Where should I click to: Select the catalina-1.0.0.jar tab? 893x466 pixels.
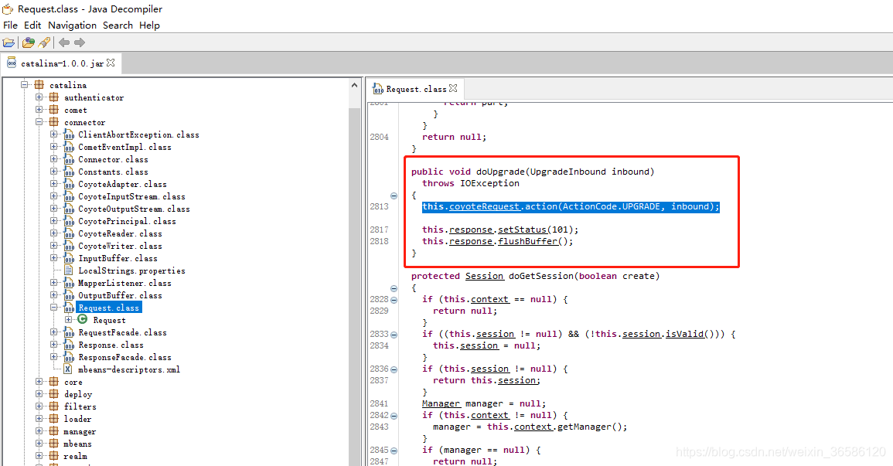[x=62, y=63]
